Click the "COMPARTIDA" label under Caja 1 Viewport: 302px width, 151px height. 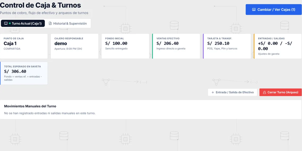(x=12, y=49)
